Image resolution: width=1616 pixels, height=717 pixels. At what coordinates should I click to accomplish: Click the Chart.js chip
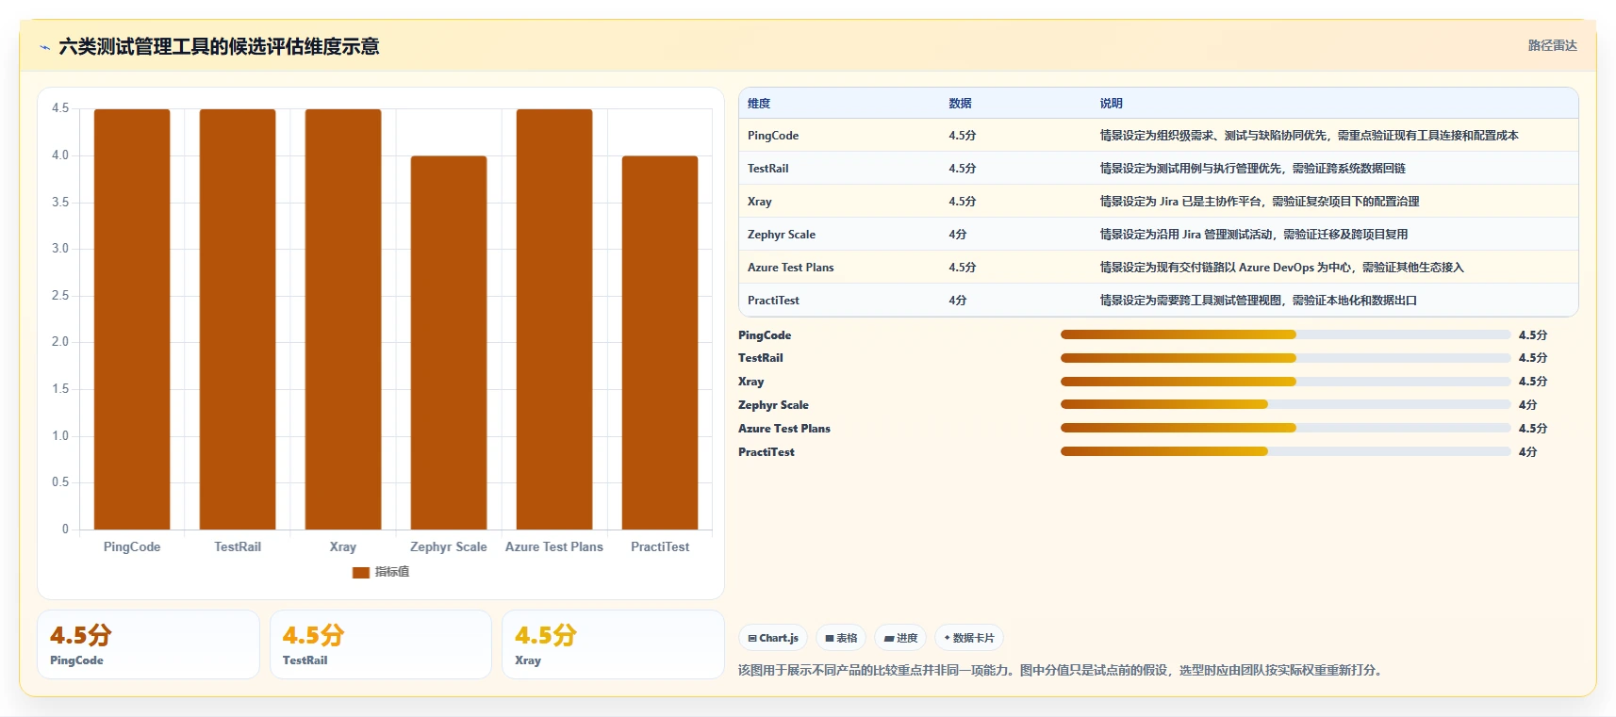click(x=773, y=638)
